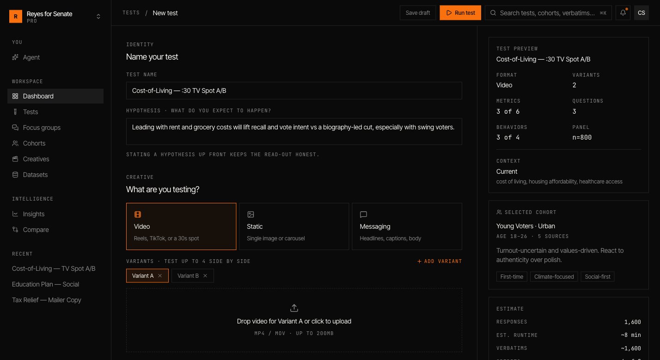
Task: Click the First-time cohort tag
Action: click(512, 277)
